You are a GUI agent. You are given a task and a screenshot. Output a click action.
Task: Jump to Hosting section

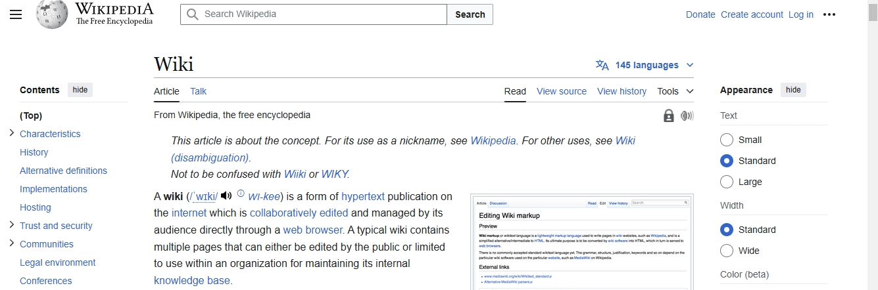(x=36, y=207)
